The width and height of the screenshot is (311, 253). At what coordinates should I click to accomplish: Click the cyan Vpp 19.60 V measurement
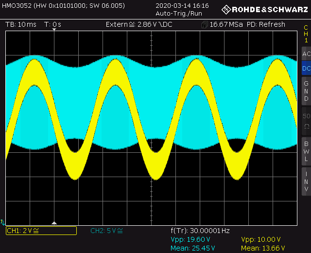[x=190, y=239]
